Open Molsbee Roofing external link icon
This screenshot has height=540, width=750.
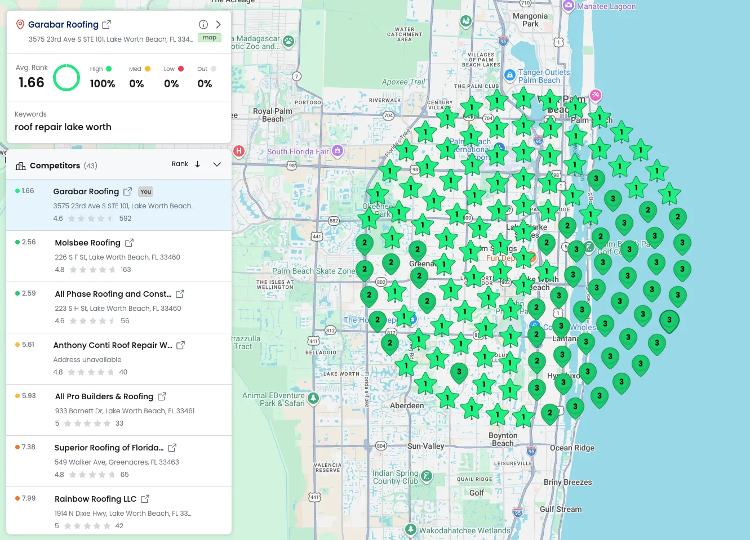tap(129, 243)
